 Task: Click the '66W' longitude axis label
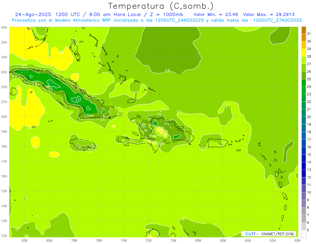pos(223,240)
